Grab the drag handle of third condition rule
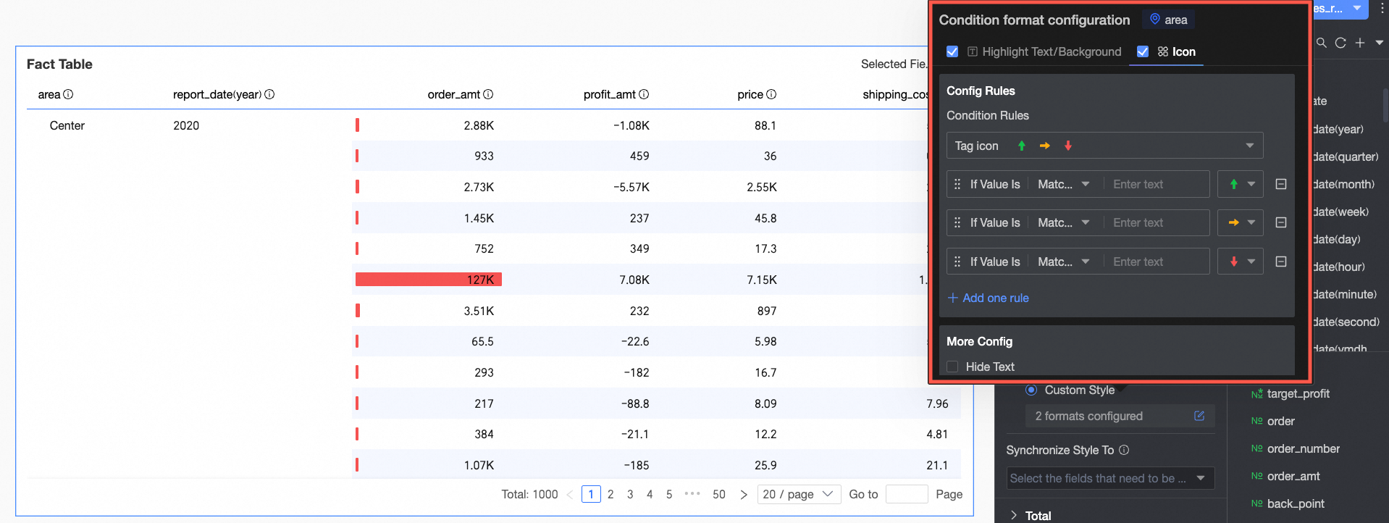This screenshot has width=1389, height=523. 957,261
